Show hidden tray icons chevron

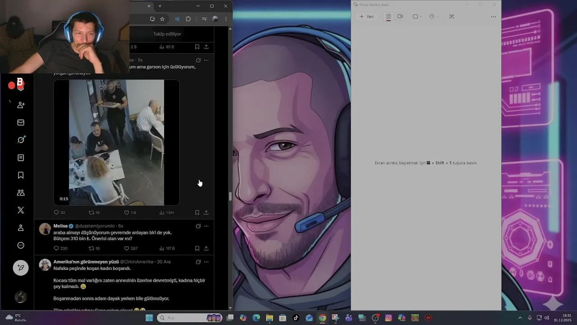520,318
